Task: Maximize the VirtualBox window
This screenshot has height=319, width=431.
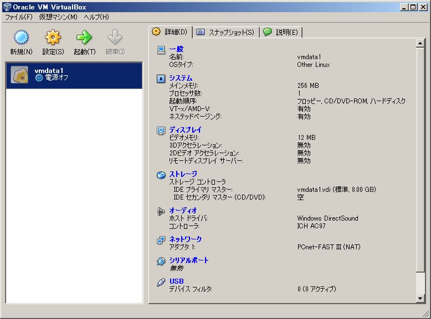Action: (x=413, y=7)
